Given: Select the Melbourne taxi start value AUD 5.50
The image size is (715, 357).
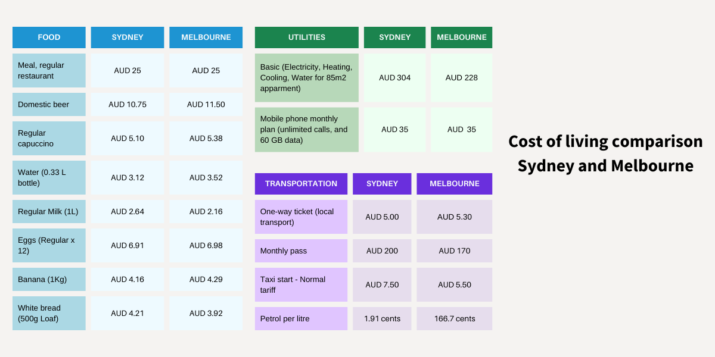Looking at the screenshot, I should (455, 285).
